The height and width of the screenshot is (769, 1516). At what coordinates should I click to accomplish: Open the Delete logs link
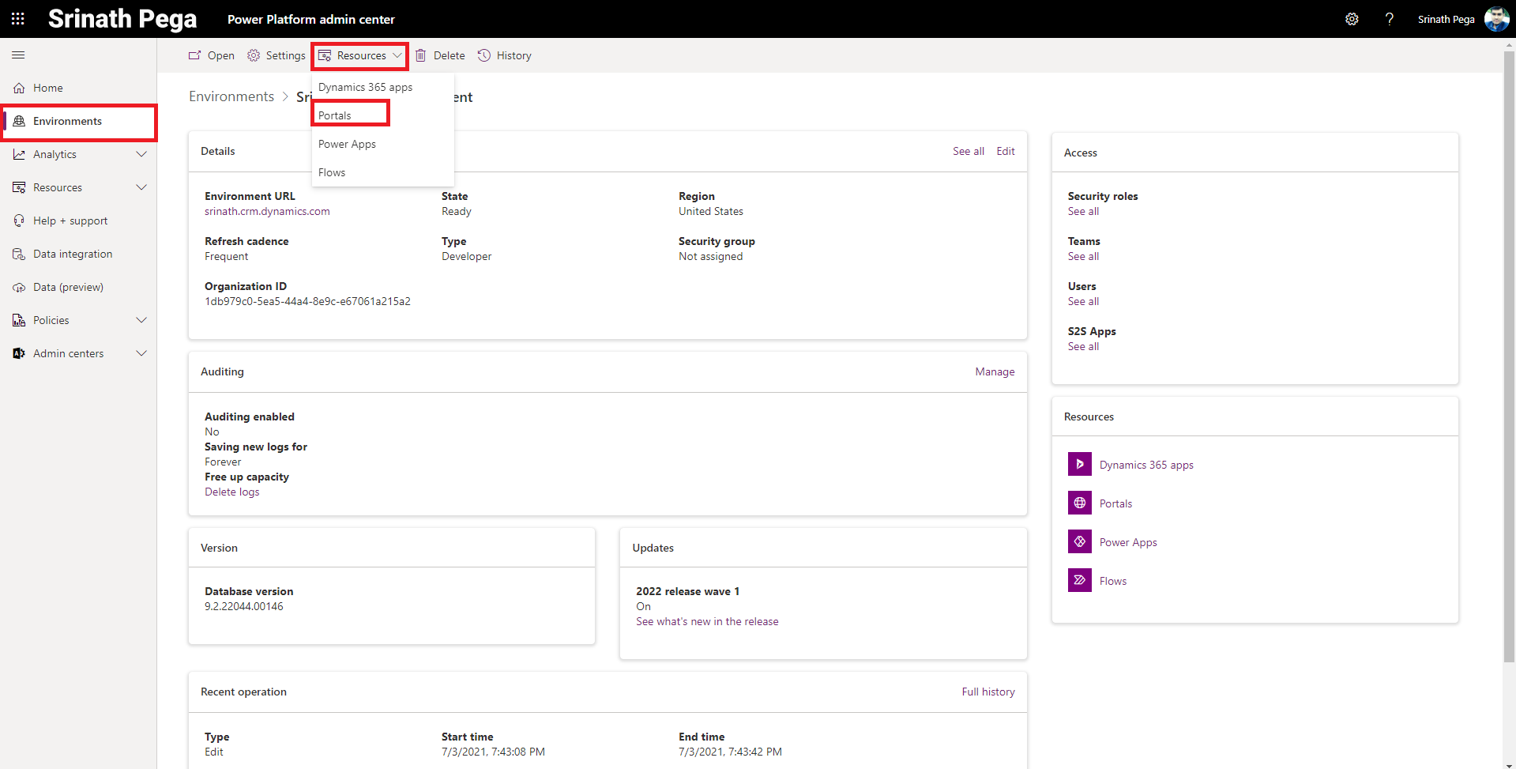click(x=231, y=492)
